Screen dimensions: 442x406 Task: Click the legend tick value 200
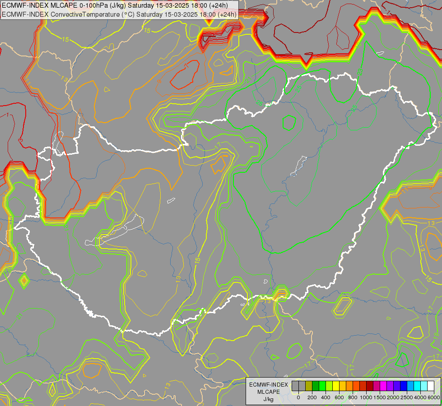click(312, 397)
